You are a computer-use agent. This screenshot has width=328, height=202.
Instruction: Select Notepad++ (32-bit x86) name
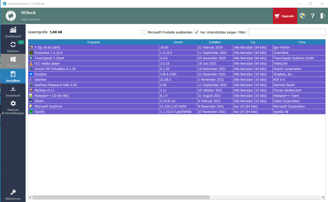point(52,96)
